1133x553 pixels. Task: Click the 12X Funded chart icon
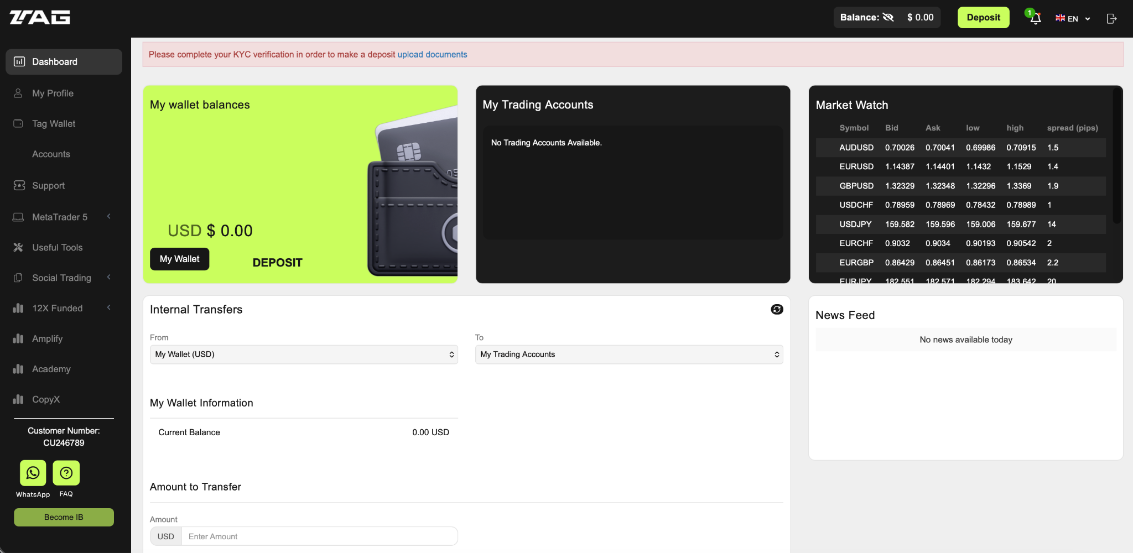[18, 308]
